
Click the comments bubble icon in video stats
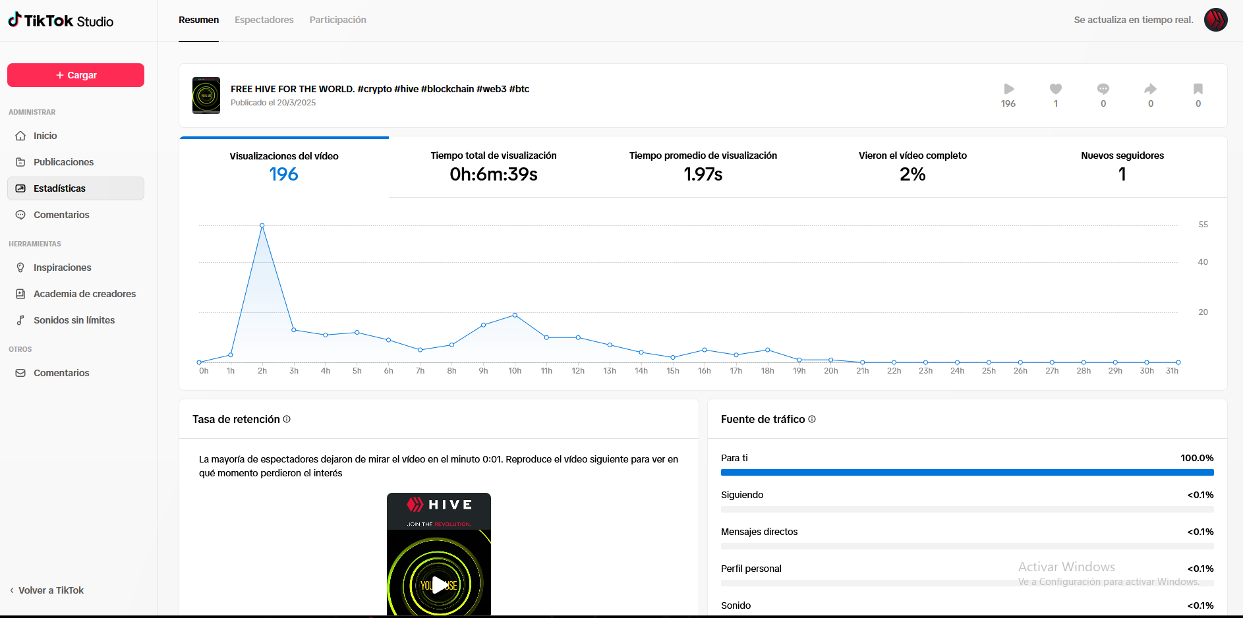point(1103,89)
